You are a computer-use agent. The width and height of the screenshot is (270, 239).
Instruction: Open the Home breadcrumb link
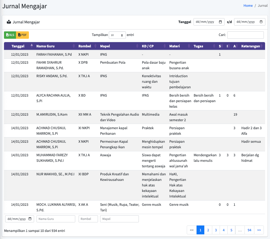[248, 6]
